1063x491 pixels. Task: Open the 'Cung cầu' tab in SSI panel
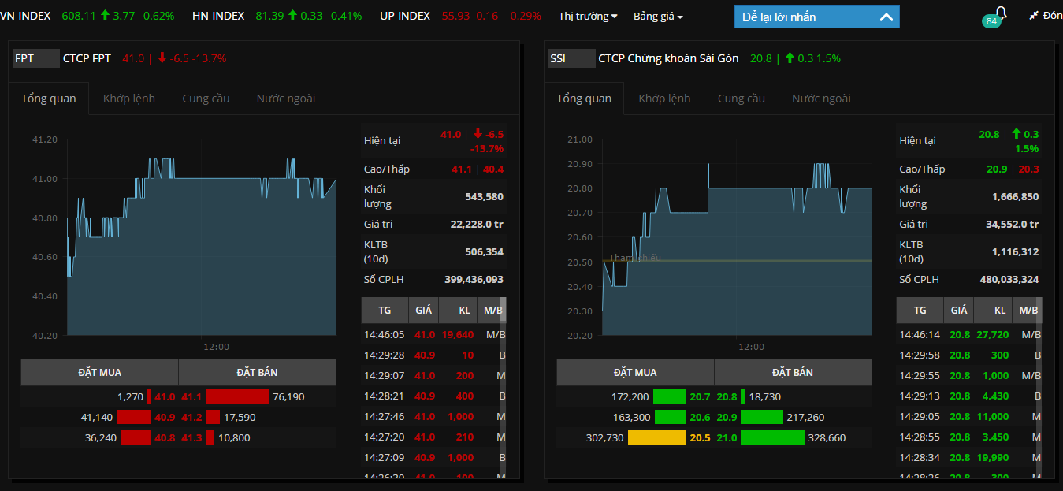(741, 99)
